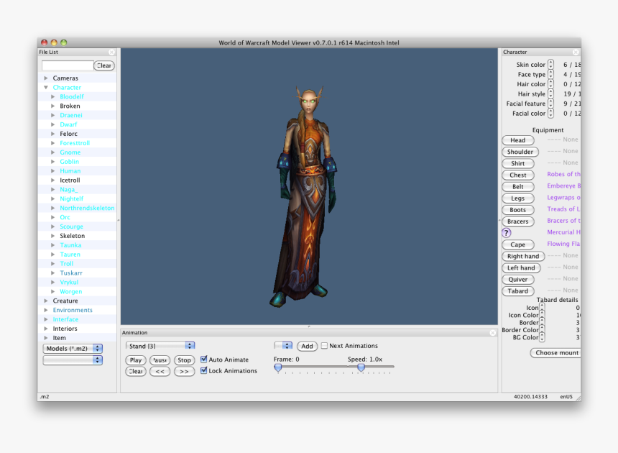
Task: Click the Hair color stepper up arrow
Action: pos(550,81)
